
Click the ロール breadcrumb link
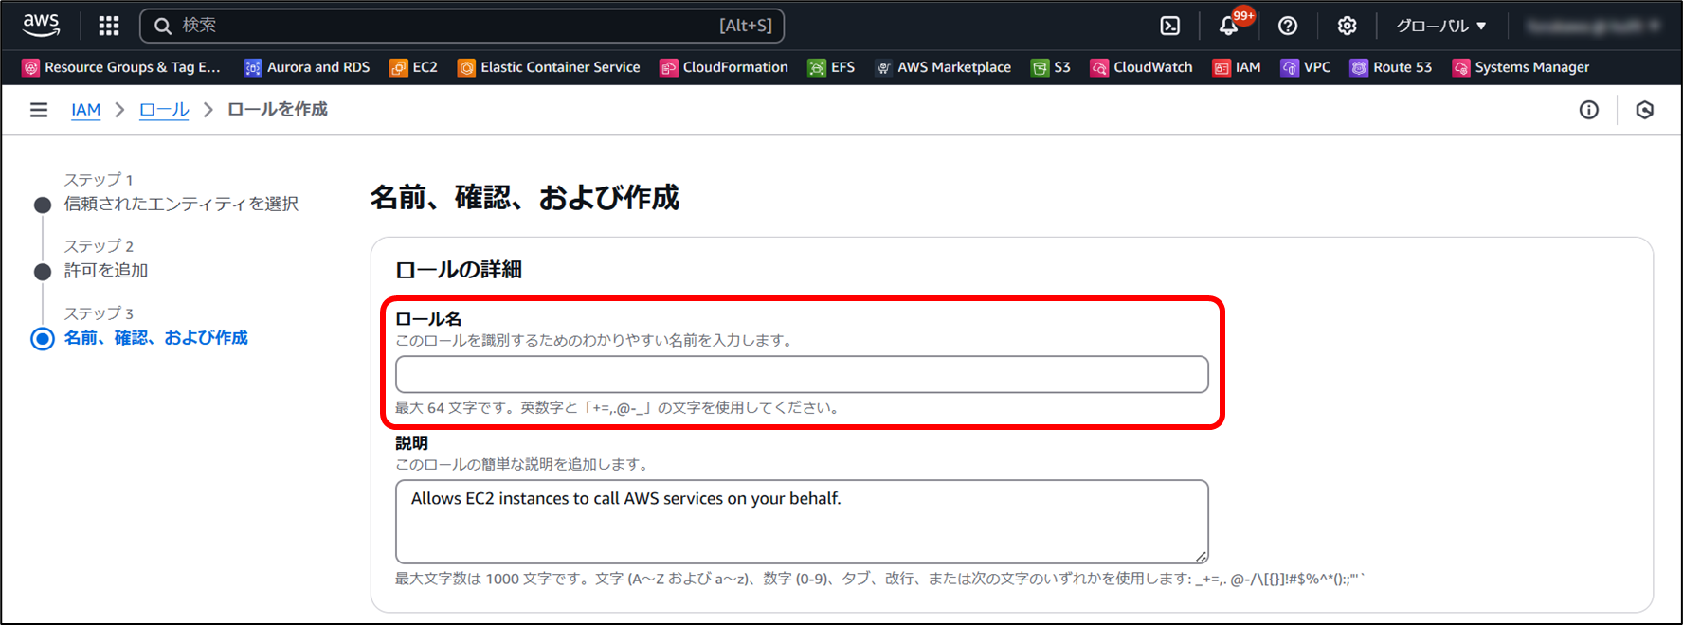[x=164, y=110]
